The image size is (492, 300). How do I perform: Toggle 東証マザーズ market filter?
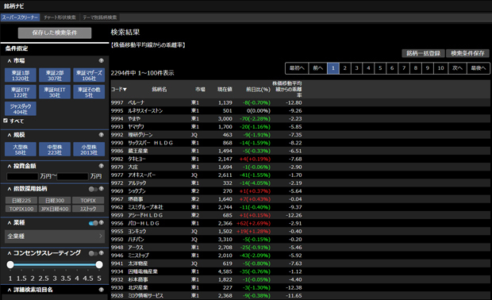[x=89, y=75]
